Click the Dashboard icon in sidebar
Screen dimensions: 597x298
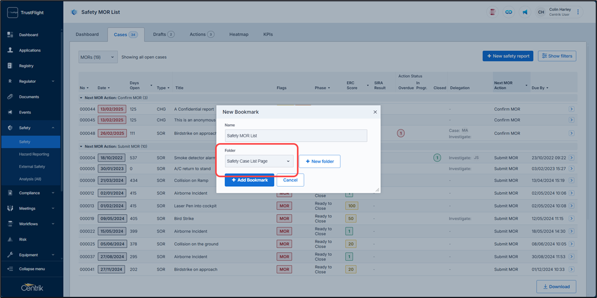click(x=10, y=35)
